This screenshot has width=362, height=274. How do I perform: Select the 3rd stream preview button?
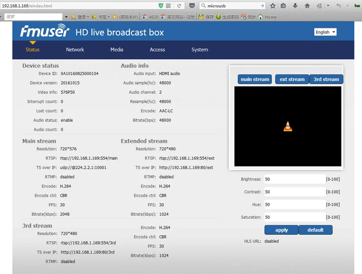[x=326, y=79]
